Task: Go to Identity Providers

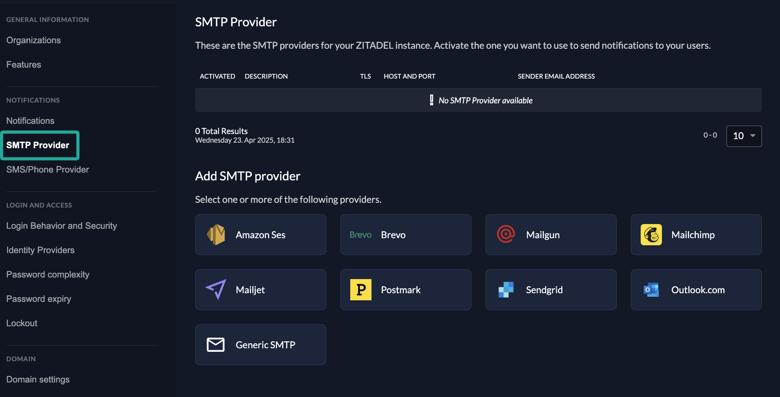Action: click(41, 250)
